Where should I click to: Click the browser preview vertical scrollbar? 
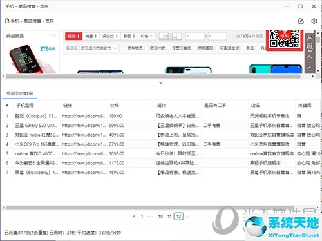pos(318,39)
